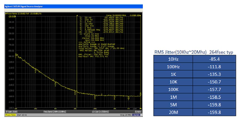Image resolution: width=245 pixels, height=122 pixels.
Task: Click the Agilent E5052B Signal Source Analyzer title
Action: pyautogui.click(x=24, y=6)
